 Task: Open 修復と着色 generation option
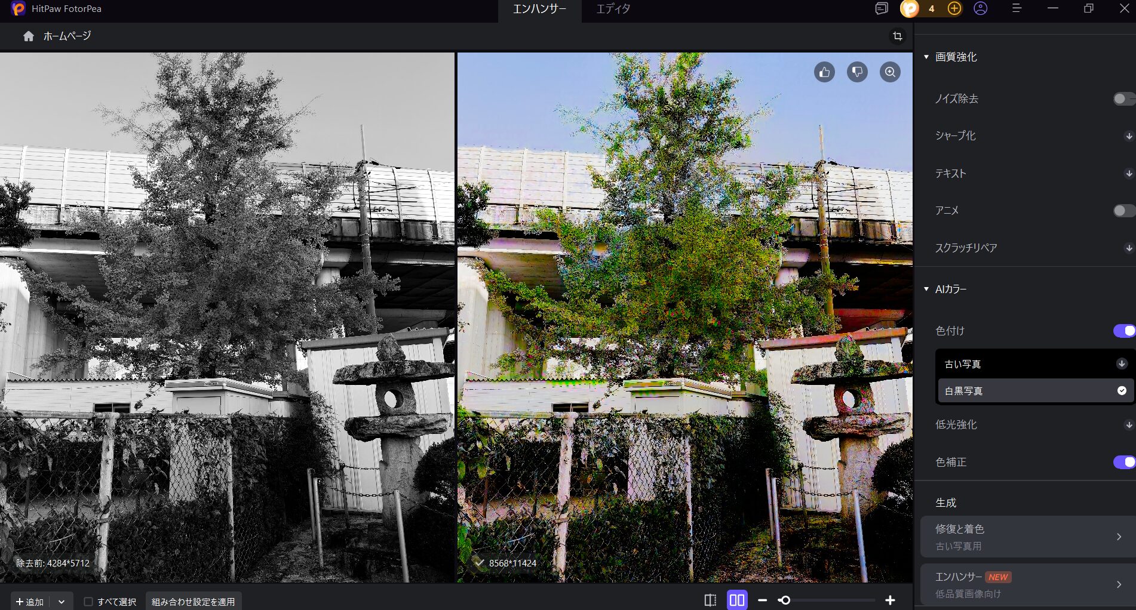1027,537
